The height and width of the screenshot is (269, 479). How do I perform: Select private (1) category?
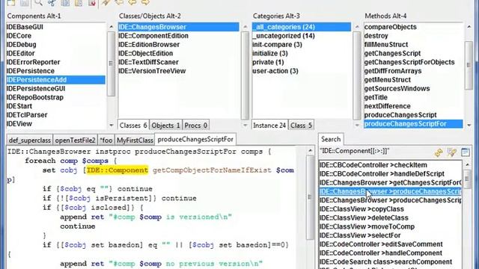click(302, 62)
